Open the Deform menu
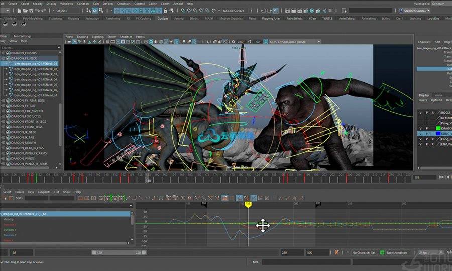452x271 pixels. pos(108,4)
